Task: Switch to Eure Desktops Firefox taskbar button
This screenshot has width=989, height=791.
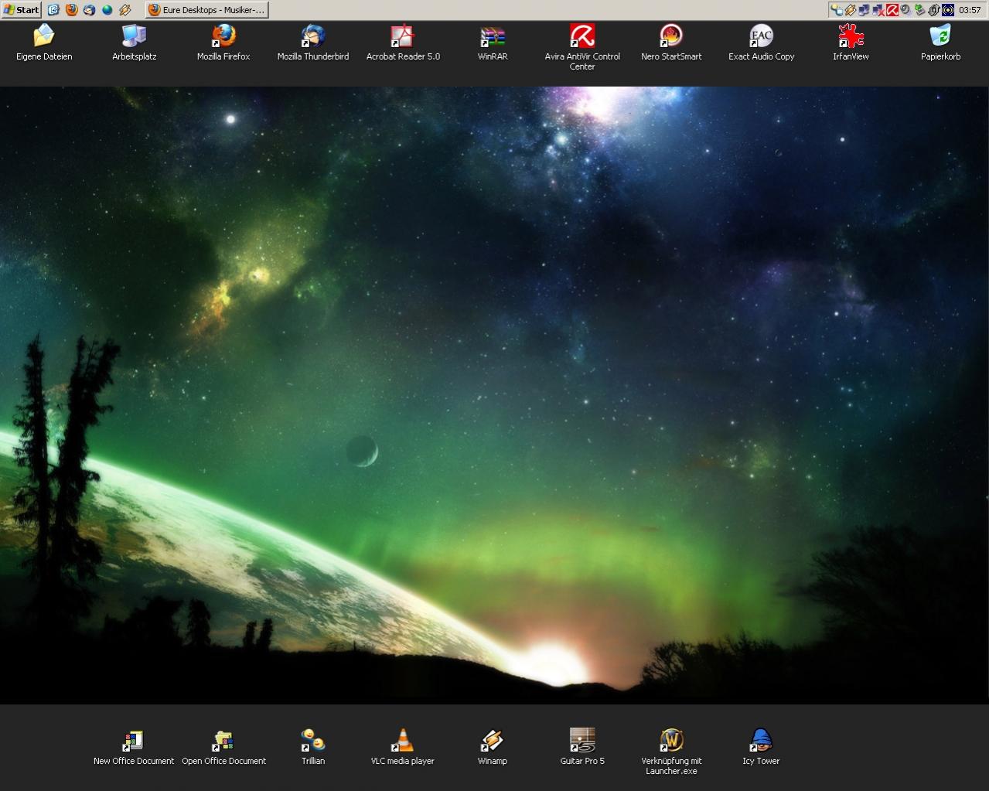Action: (207, 10)
